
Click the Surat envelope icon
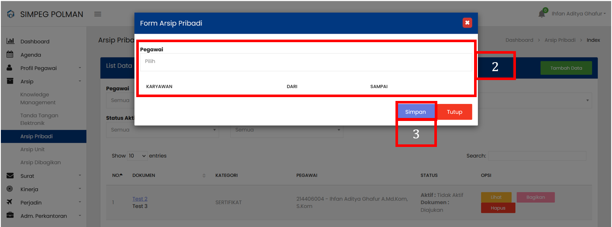pyautogui.click(x=10, y=176)
